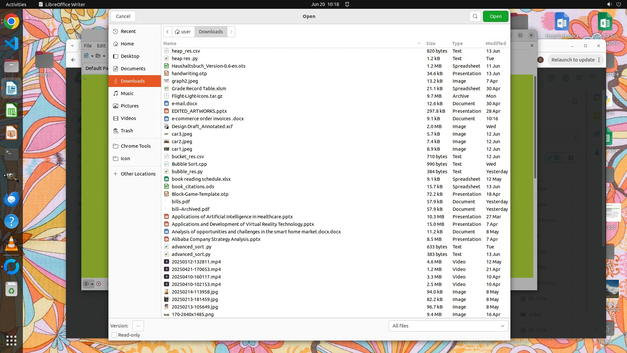Click the search icon in the dialog header
Screen dimensions: 627x353
point(475,16)
